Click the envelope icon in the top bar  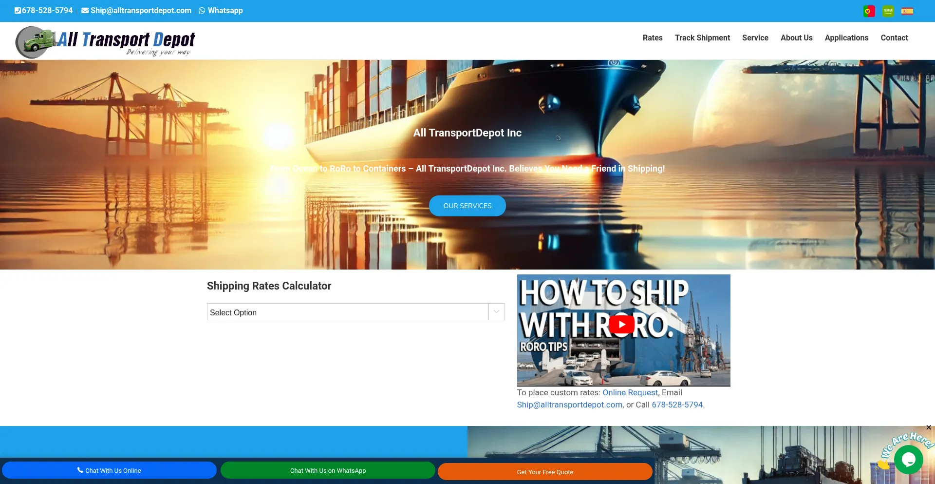point(85,11)
